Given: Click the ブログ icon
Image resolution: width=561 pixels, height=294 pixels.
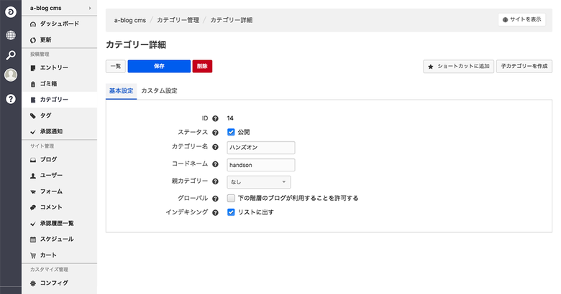Looking at the screenshot, I should click(33, 160).
